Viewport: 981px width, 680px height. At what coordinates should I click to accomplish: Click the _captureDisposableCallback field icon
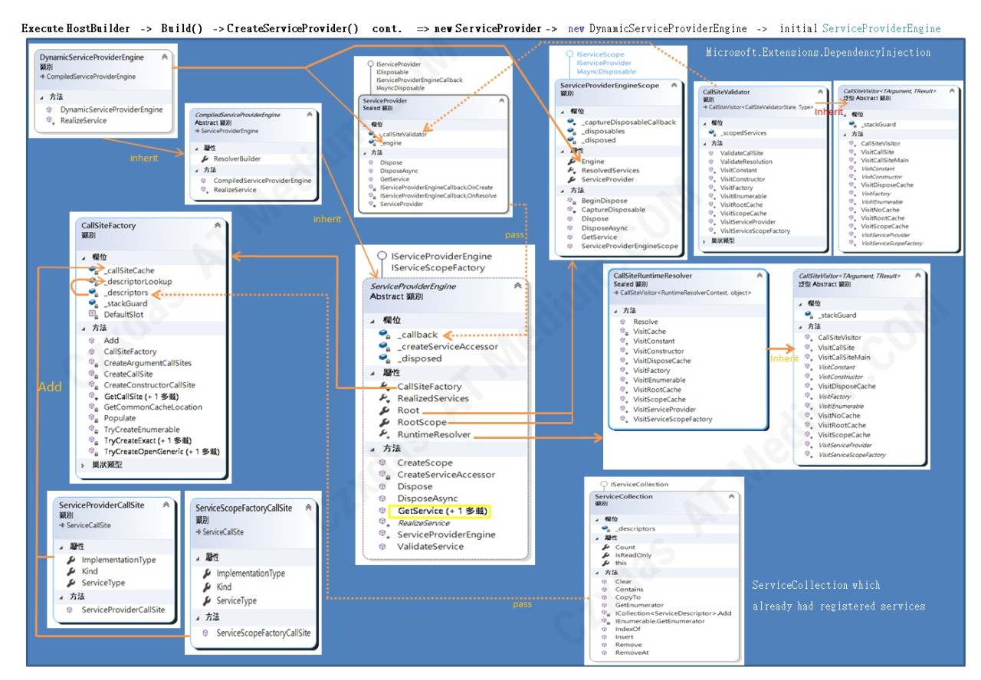tap(571, 122)
